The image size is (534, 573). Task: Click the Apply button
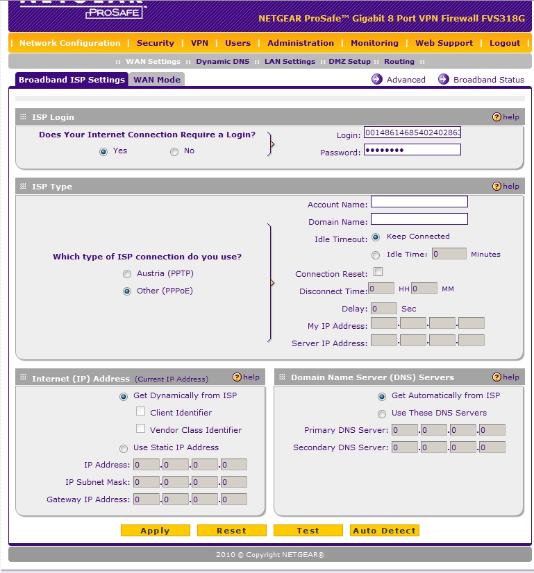[x=156, y=530]
